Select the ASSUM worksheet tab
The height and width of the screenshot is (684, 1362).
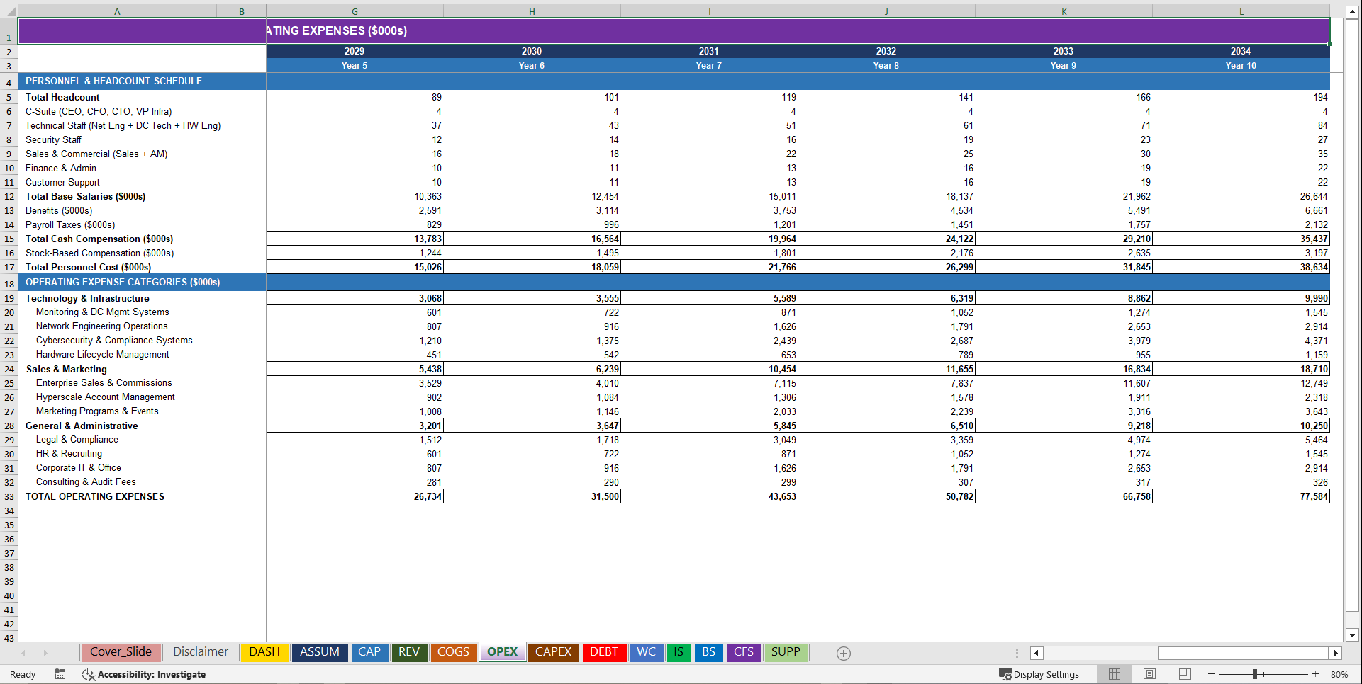pos(319,652)
